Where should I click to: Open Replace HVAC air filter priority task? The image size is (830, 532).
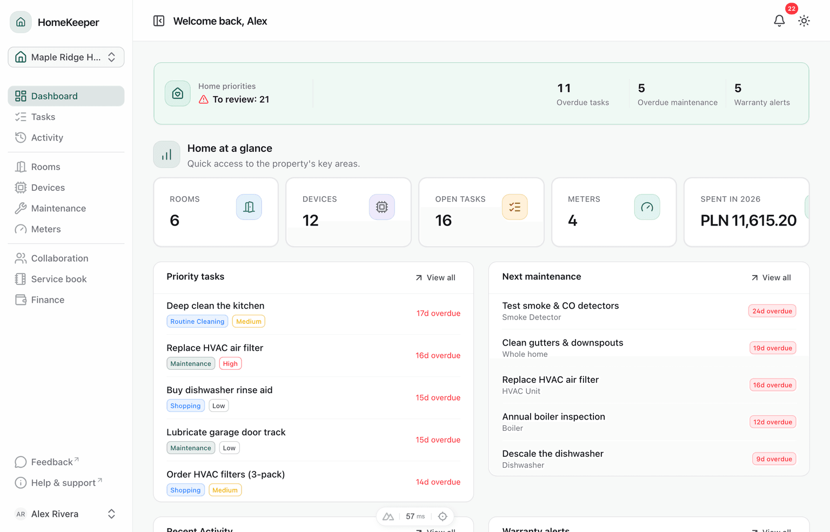tap(313, 356)
